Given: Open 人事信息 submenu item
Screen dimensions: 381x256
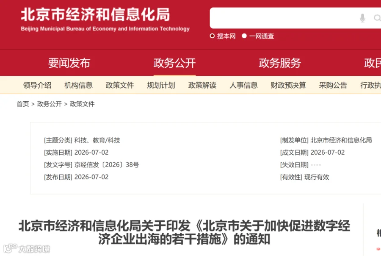Looking at the screenshot, I should 244,85.
